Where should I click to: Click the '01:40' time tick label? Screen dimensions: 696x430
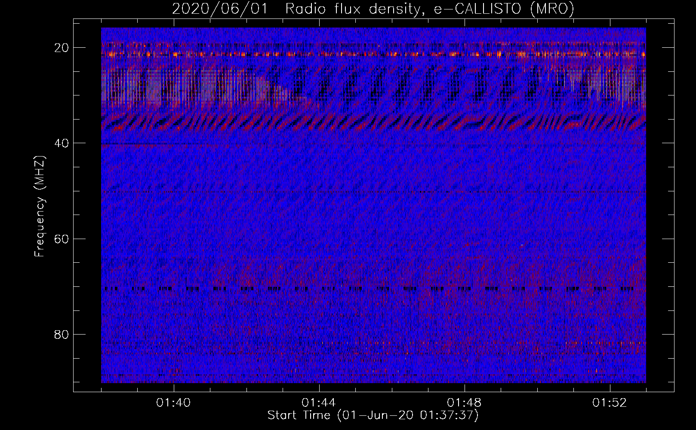coord(174,403)
